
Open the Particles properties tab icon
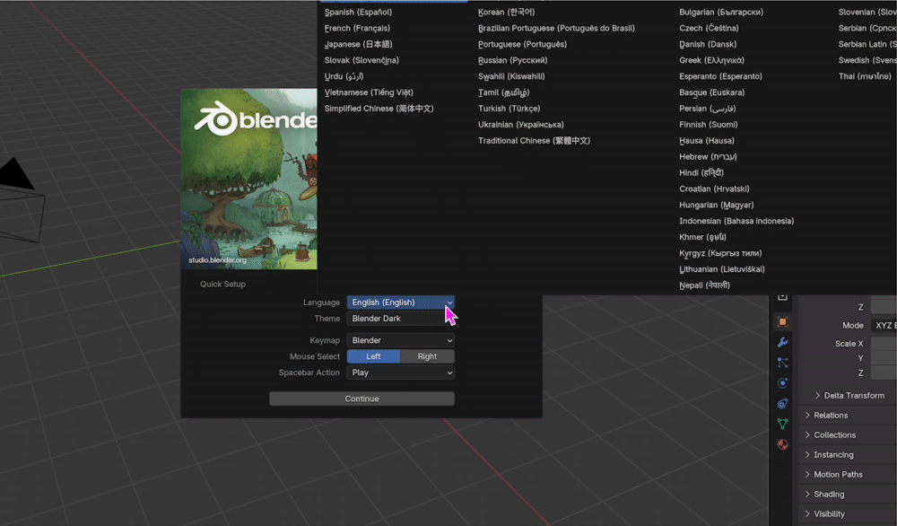tap(782, 363)
